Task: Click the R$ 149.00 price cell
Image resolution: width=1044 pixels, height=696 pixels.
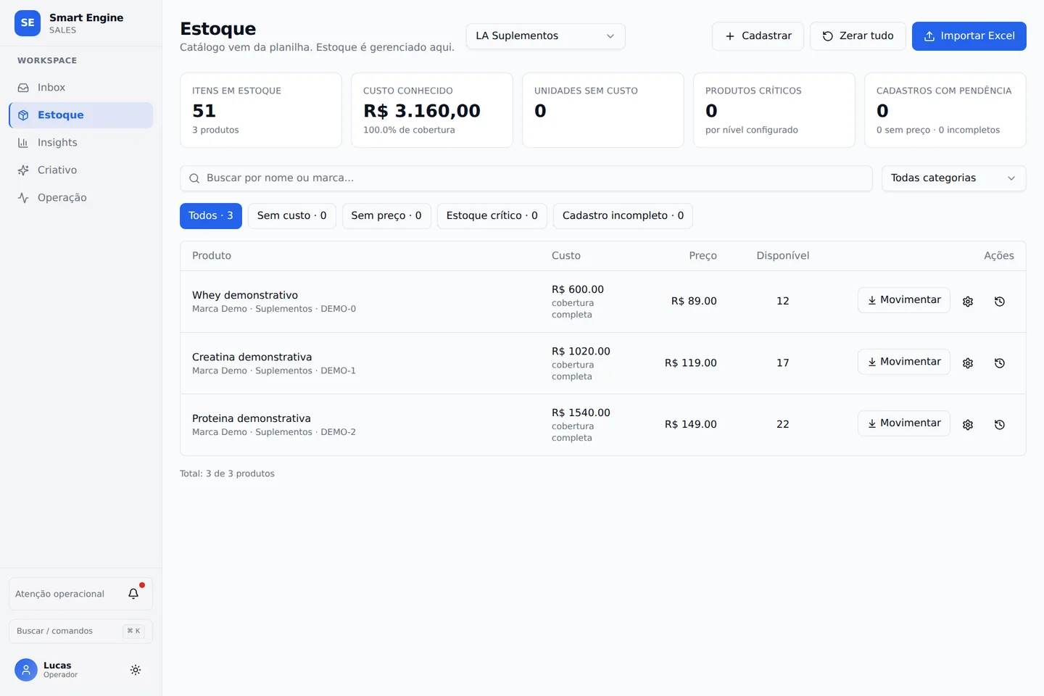Action: tap(691, 425)
